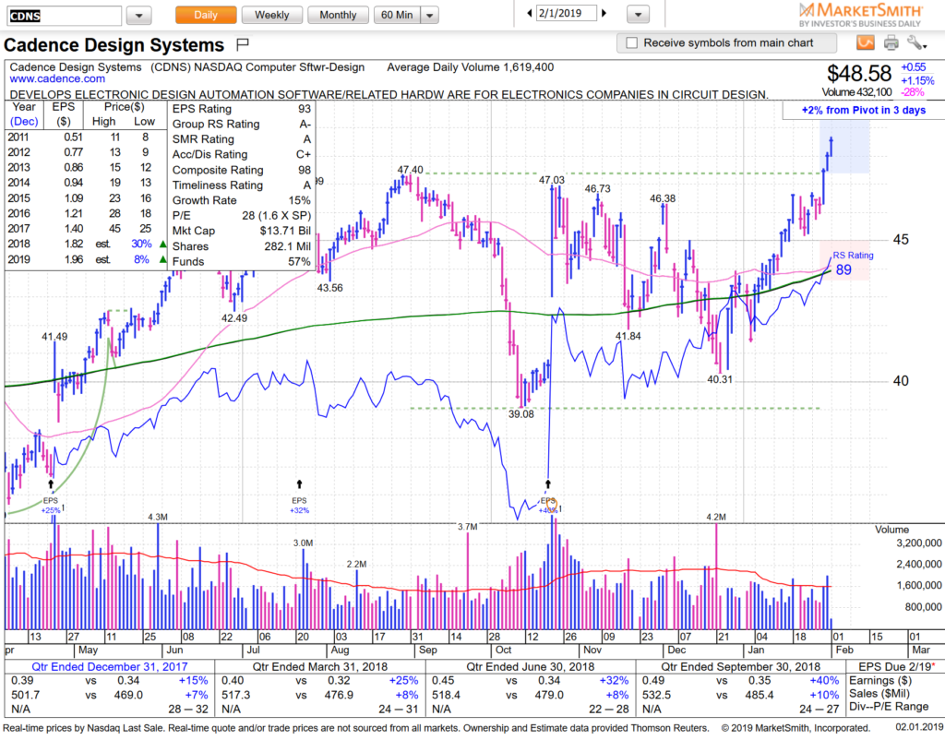Click Qtr Ended December 31, 2017 header
Screen dimensions: 945x740
click(110, 667)
